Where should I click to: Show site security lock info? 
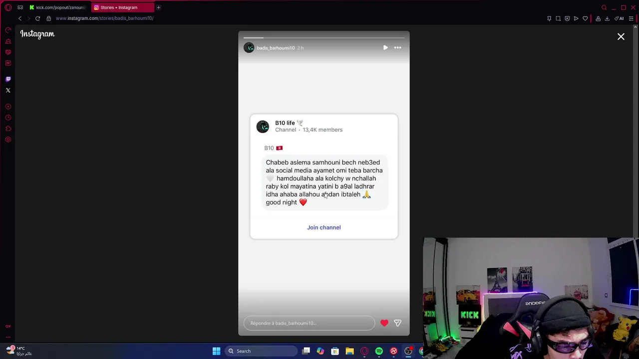pos(48,18)
